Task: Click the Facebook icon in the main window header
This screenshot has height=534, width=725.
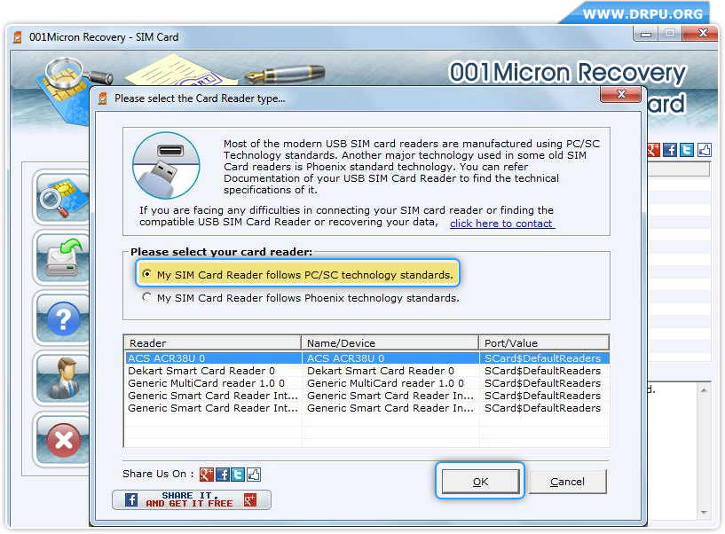Action: [669, 150]
